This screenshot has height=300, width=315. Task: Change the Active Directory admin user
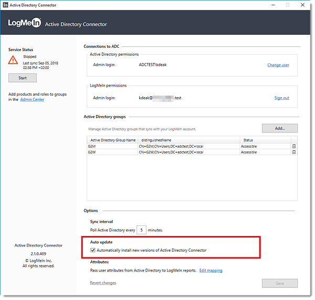point(278,65)
